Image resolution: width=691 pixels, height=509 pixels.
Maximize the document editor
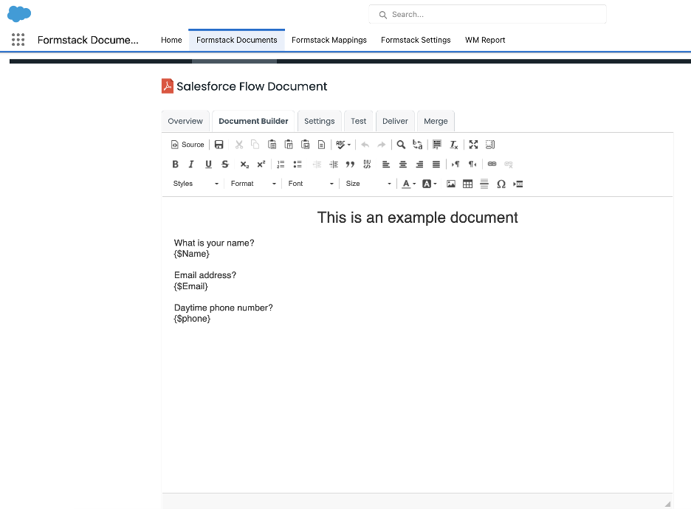pyautogui.click(x=472, y=144)
